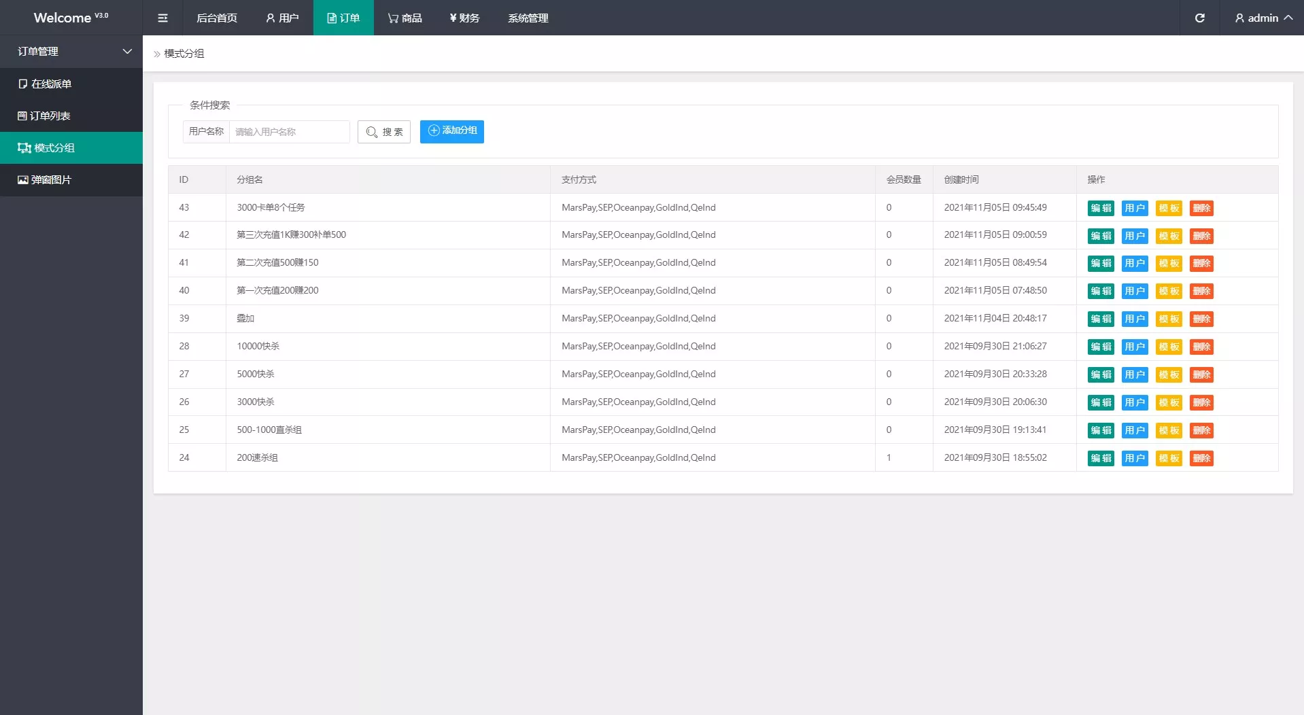Click the refresh icon in top bar
Image resolution: width=1304 pixels, height=715 pixels.
1199,18
